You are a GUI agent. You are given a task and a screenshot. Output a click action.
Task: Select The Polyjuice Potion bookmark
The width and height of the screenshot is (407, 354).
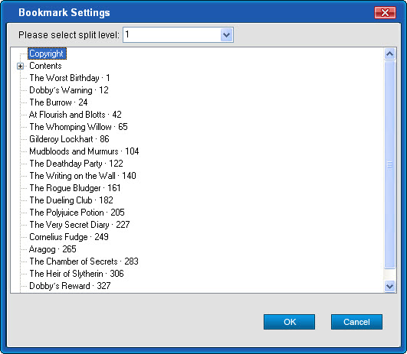[x=77, y=213]
